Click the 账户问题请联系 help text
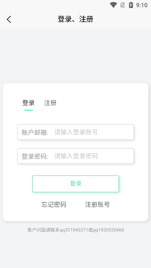This screenshot has width=151, height=268. coord(43,230)
